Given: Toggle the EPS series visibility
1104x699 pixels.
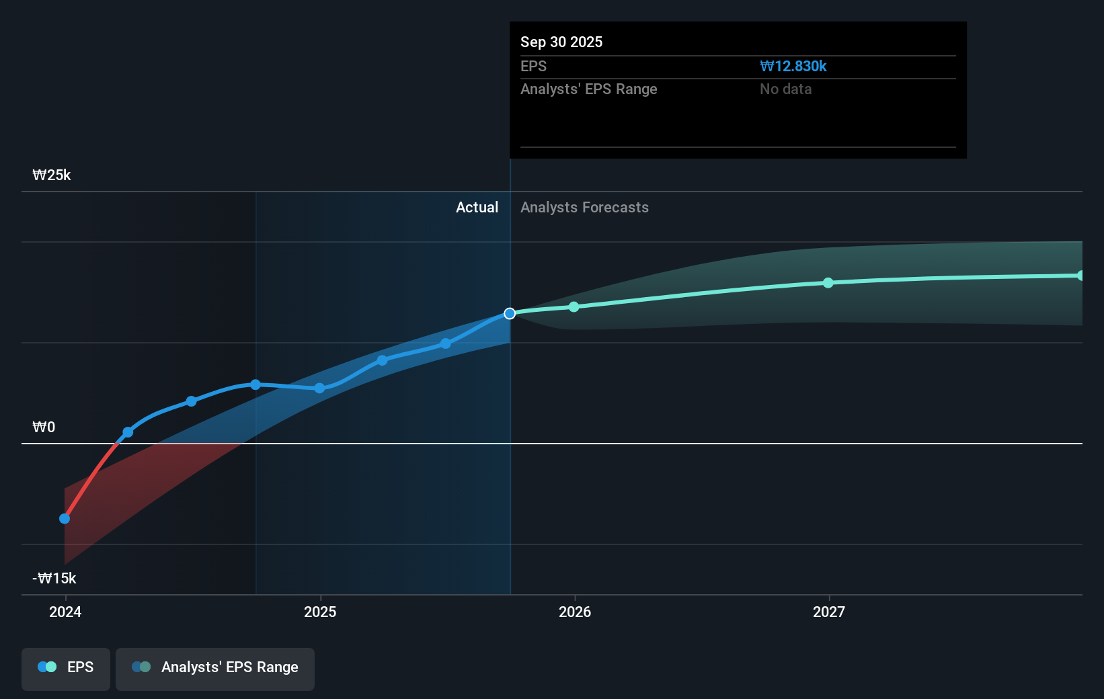Looking at the screenshot, I should [65, 669].
